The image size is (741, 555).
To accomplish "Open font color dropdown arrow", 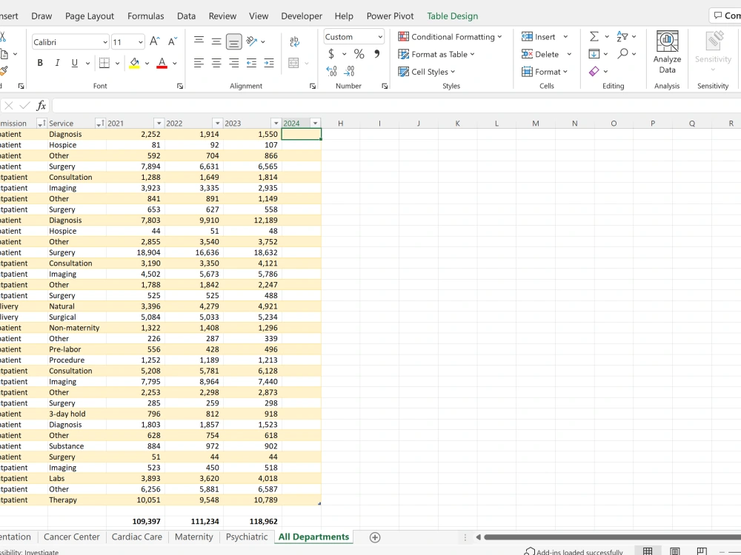I will pyautogui.click(x=174, y=63).
